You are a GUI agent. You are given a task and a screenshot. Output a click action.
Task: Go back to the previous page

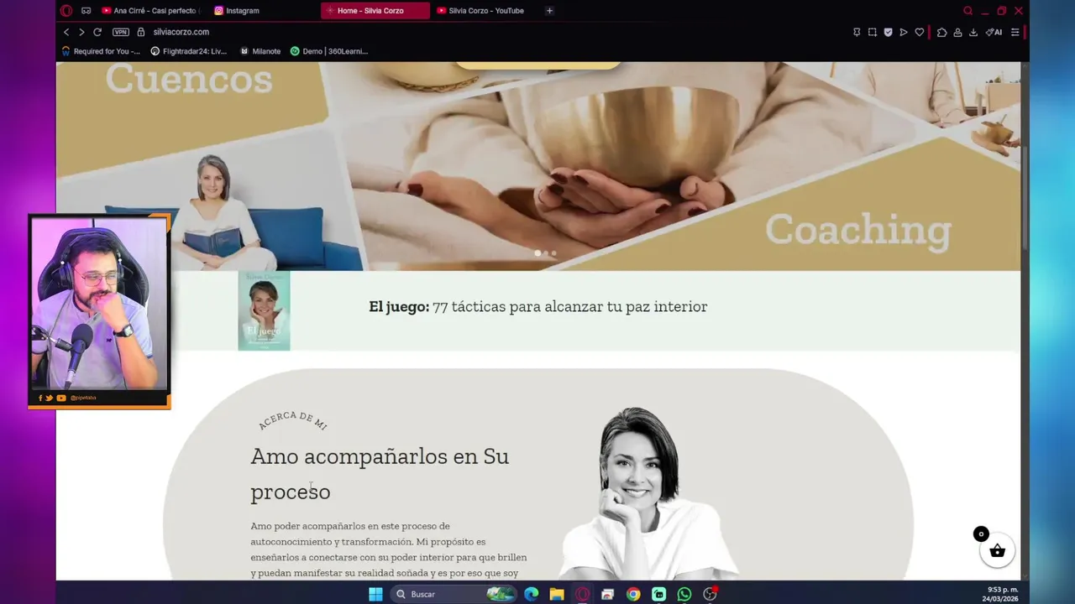tap(66, 32)
